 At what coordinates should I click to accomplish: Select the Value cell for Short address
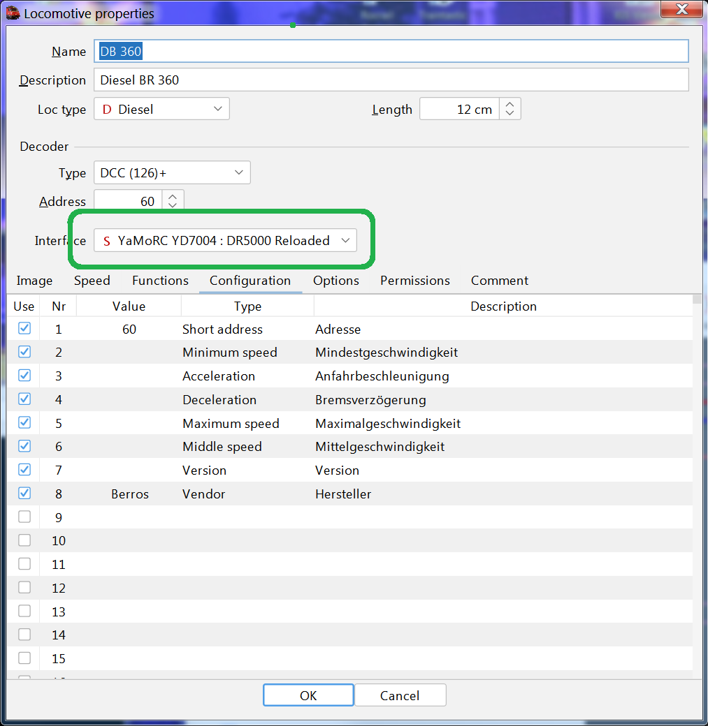coord(129,329)
